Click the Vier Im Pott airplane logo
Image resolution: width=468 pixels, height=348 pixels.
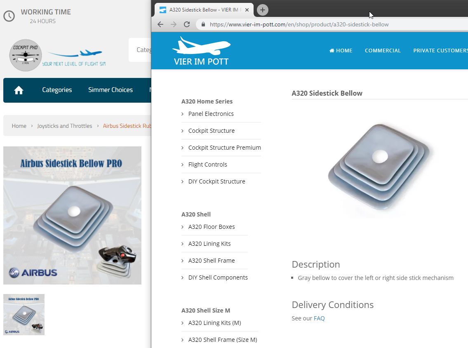(201, 51)
